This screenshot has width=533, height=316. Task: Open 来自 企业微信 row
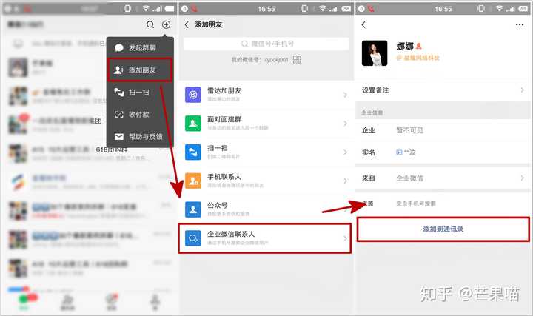443,178
